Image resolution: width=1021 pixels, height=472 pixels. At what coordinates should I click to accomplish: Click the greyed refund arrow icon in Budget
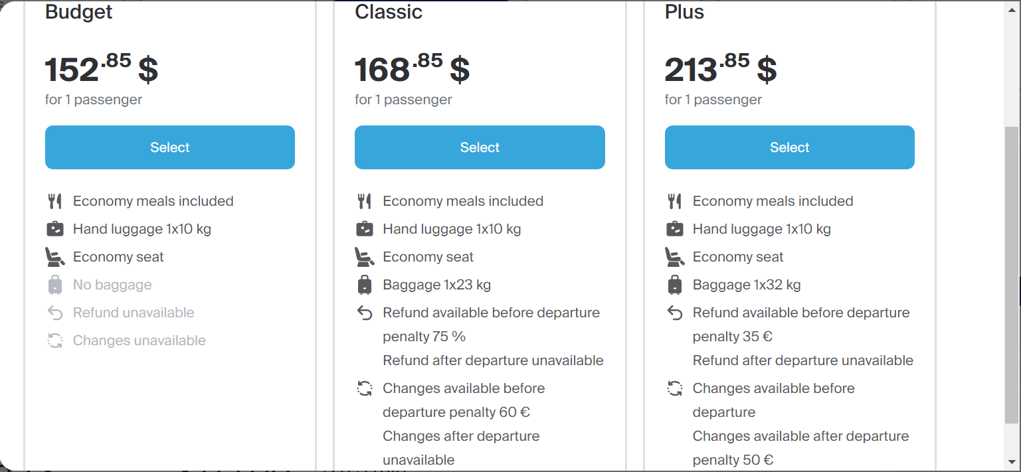[54, 313]
